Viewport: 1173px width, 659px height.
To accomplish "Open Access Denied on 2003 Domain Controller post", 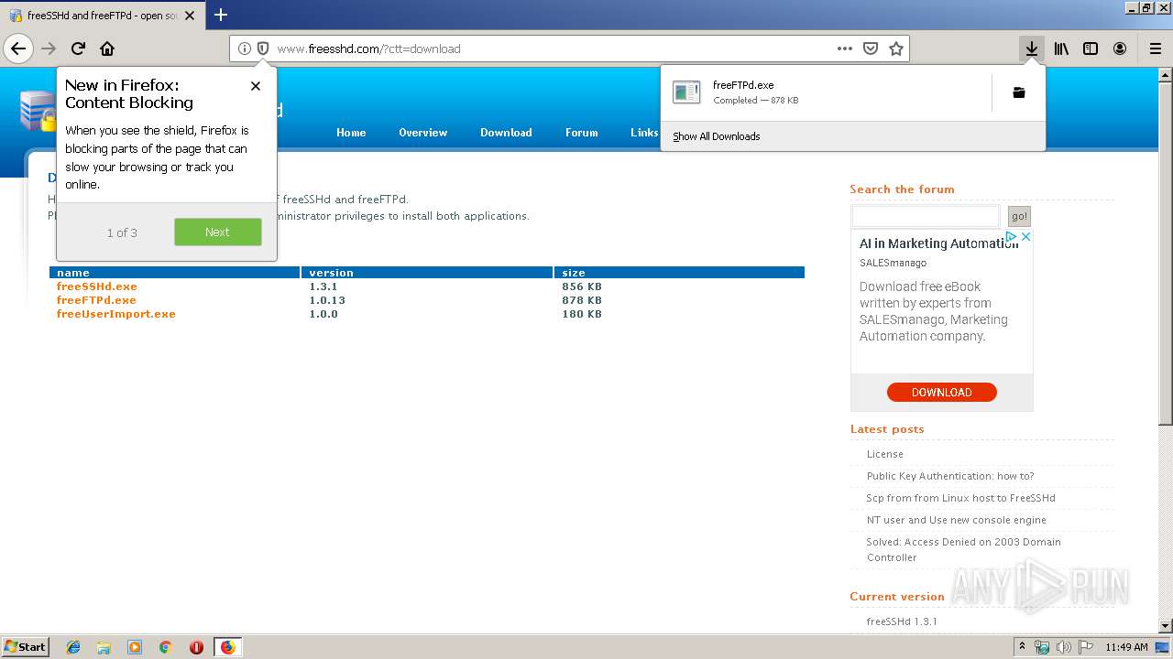I will point(963,549).
